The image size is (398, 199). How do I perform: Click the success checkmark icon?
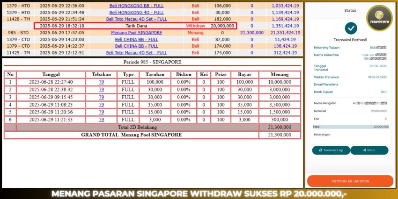(351, 28)
